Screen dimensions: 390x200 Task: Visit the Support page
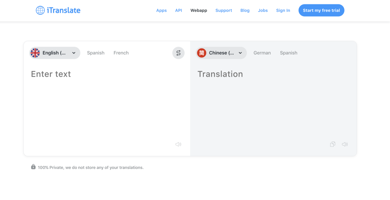[224, 10]
